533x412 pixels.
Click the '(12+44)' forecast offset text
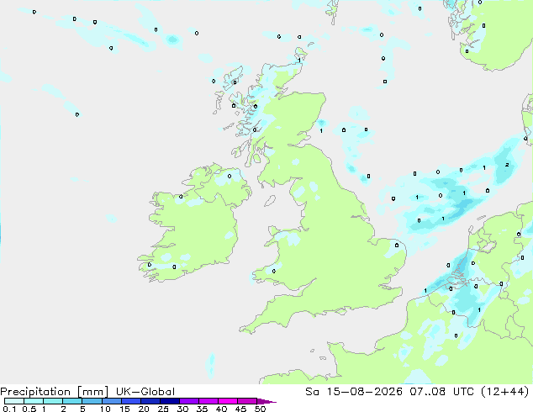tap(505, 392)
